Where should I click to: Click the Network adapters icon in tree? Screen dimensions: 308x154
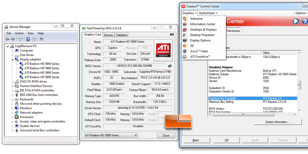17,113
